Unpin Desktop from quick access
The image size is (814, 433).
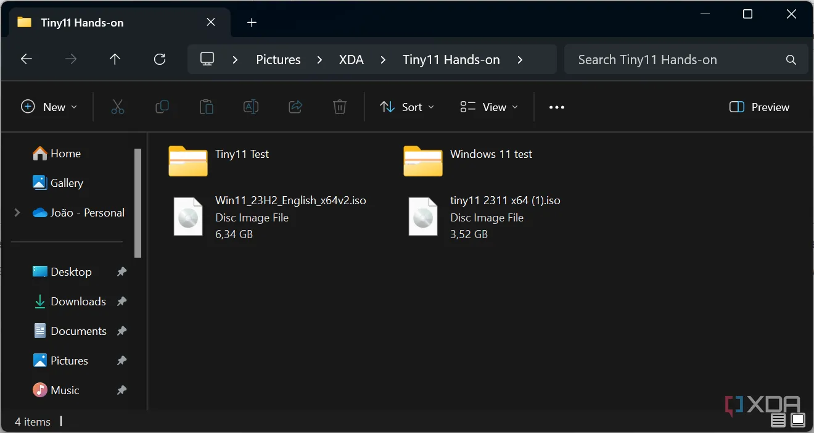point(122,272)
